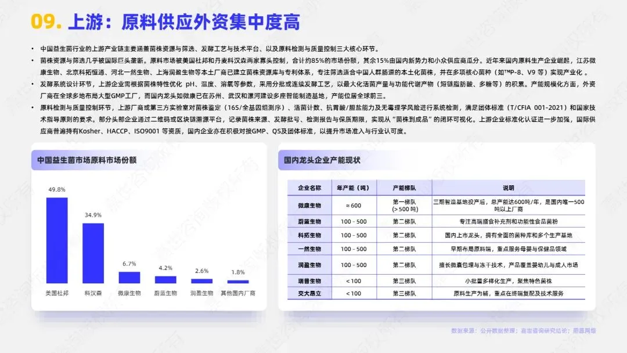Click the '<100' cell in 交大昂立 row
This screenshot has width=627, height=353.
pos(354,293)
